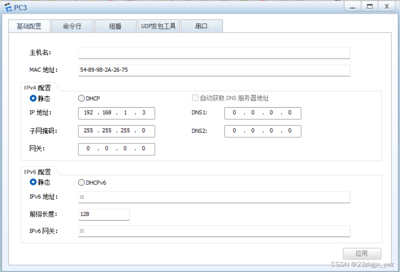The image size is (400, 272).
Task: Click the 前缀长度 field showing 128
Action: 104,214
